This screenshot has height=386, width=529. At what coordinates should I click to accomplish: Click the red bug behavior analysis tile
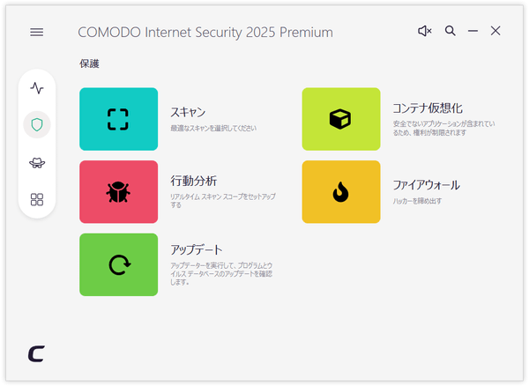coord(118,192)
